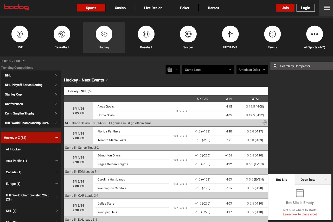This screenshot has height=222, width=333.
Task: Open Learn how to place a bet
Action: click(x=300, y=214)
